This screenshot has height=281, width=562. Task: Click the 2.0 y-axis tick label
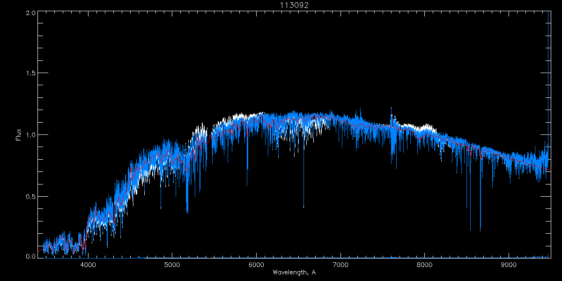coord(30,13)
